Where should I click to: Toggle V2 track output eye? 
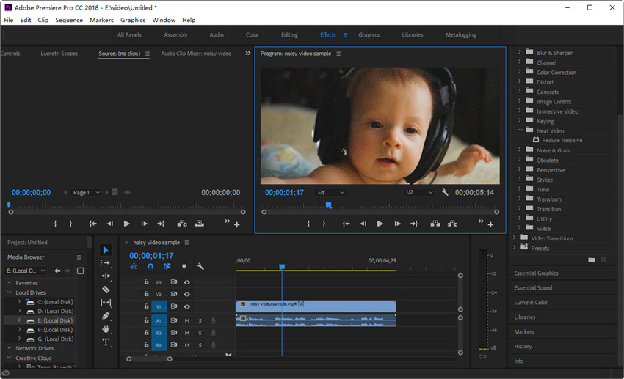coord(186,295)
